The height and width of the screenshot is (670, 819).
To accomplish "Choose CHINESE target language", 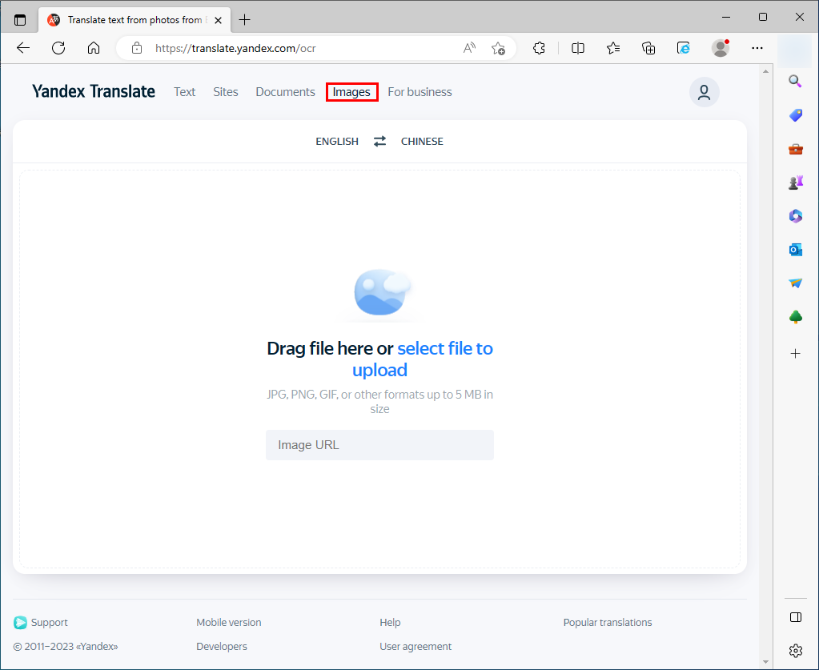I will (422, 142).
